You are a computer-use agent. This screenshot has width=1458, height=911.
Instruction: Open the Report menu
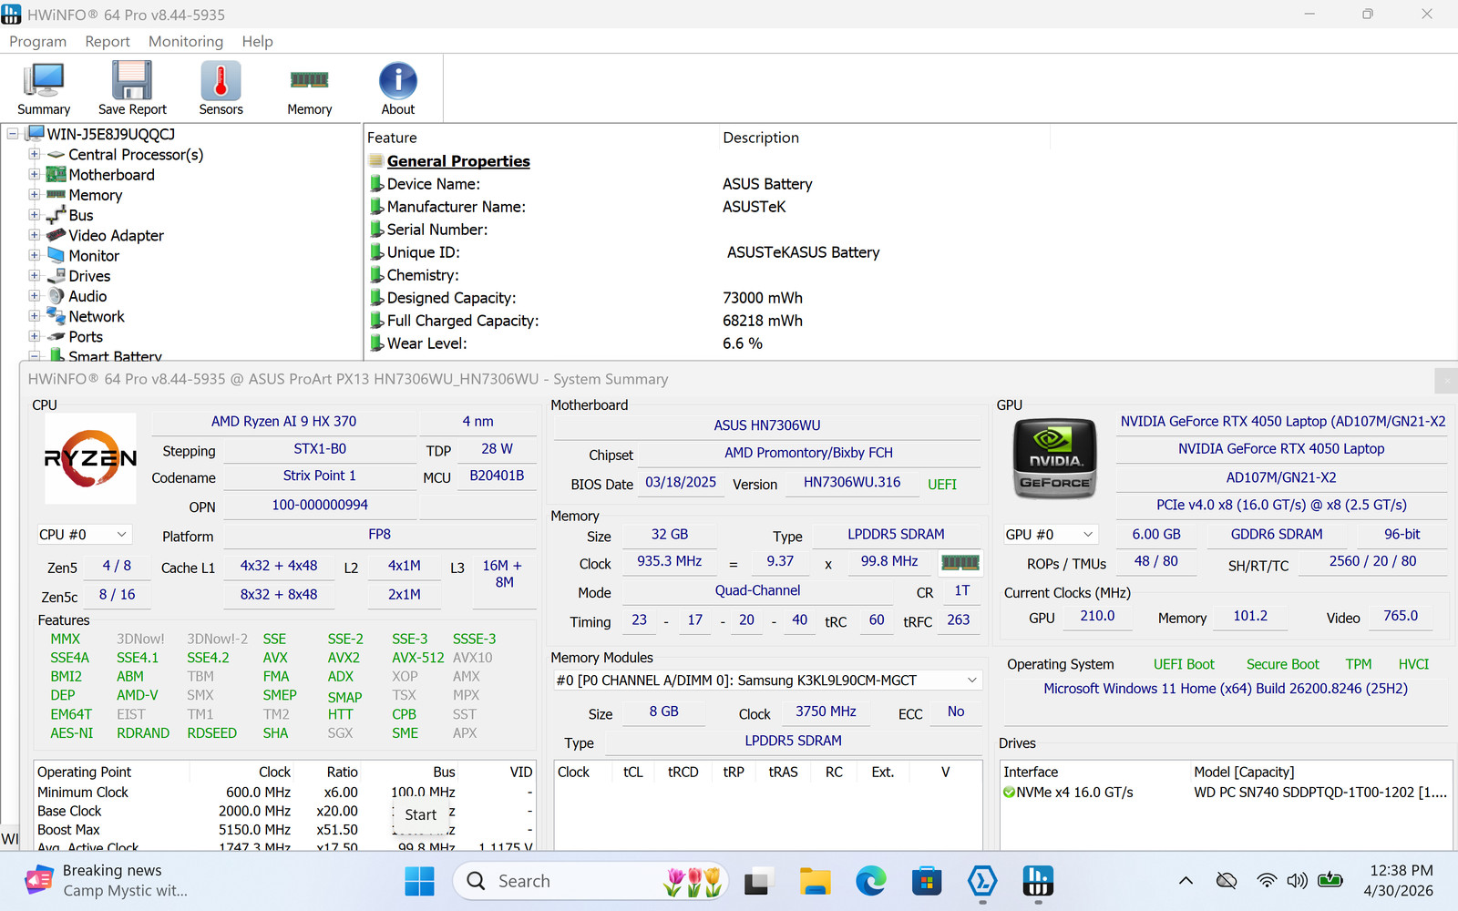[x=108, y=41]
